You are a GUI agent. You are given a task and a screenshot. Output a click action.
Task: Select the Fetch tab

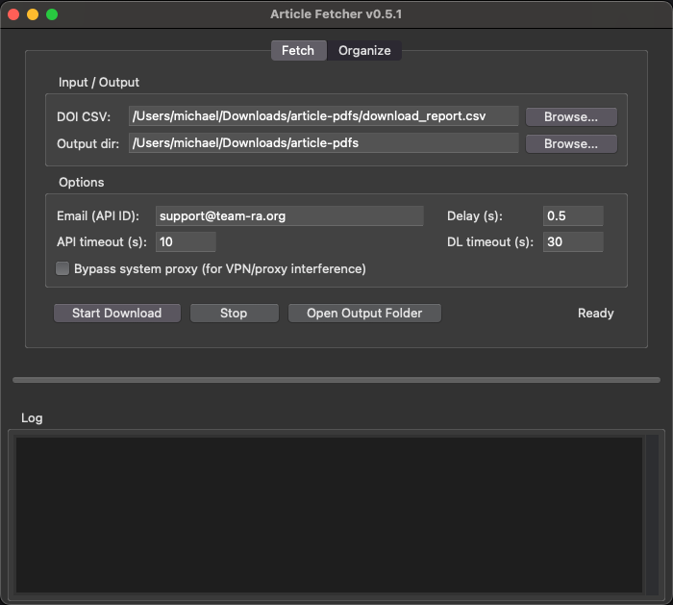(298, 51)
